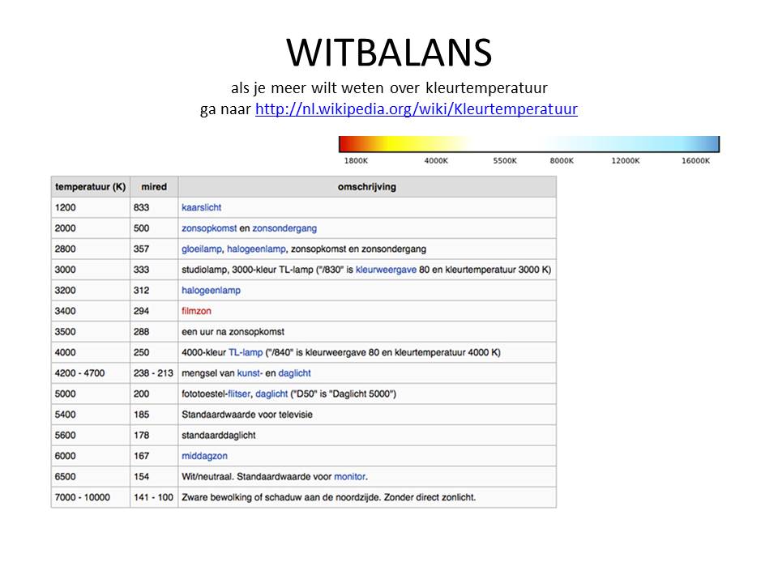Screen dimensions: 778x583
Task: Click the 4000K label under the gradient
Action: point(436,160)
